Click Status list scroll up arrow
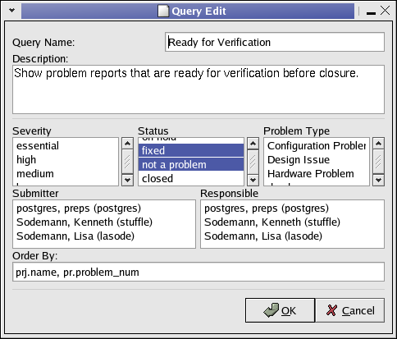This screenshot has height=339, width=397. click(253, 143)
